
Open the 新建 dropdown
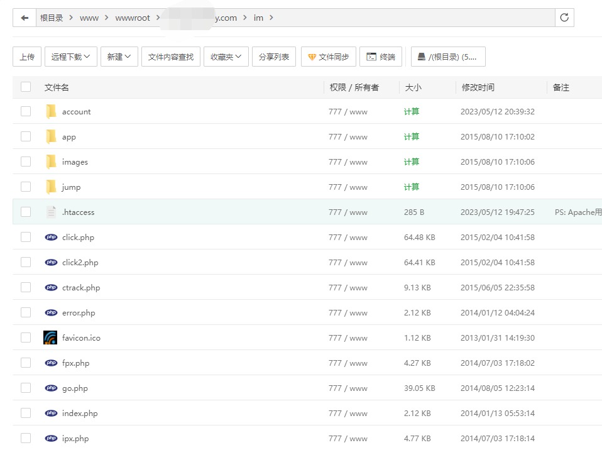(119, 57)
